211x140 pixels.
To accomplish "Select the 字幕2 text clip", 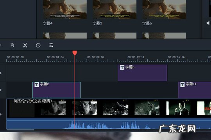I will 57,90.
